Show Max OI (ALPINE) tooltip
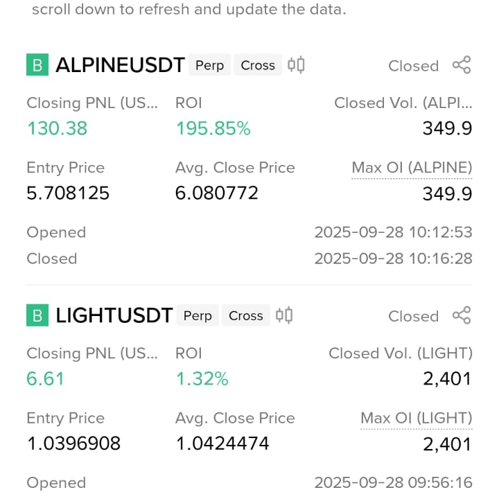499x499 pixels. (x=412, y=168)
